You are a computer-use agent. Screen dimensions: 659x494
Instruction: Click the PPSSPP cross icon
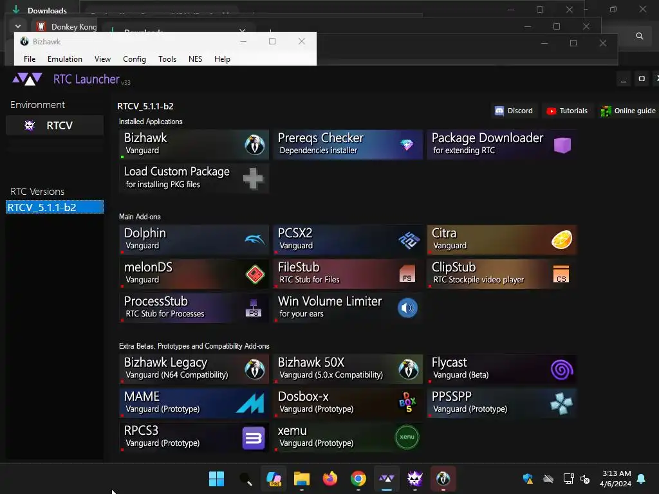(x=561, y=403)
